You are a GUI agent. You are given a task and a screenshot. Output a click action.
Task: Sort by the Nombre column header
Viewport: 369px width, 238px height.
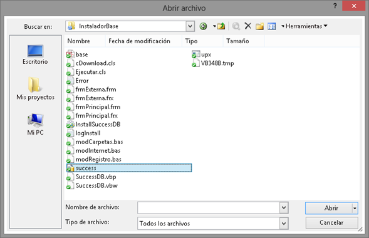click(85, 41)
